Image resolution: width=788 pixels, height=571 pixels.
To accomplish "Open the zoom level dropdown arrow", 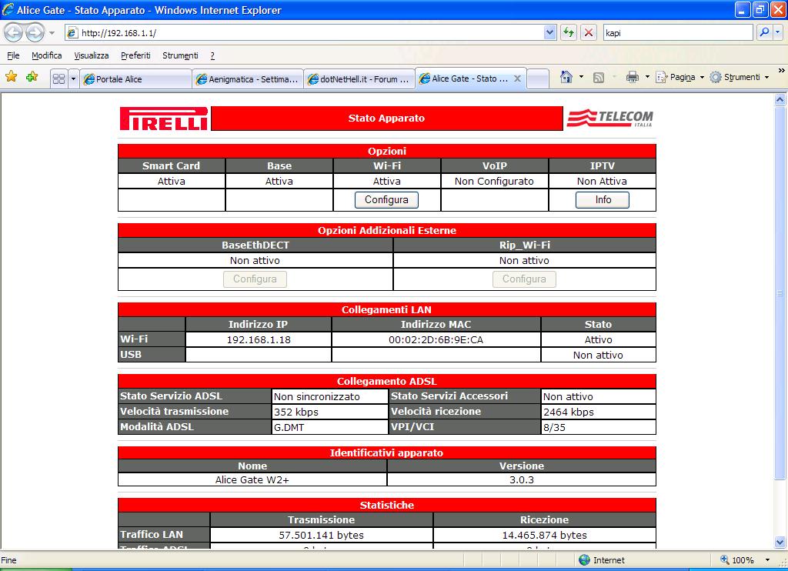I will (x=767, y=560).
